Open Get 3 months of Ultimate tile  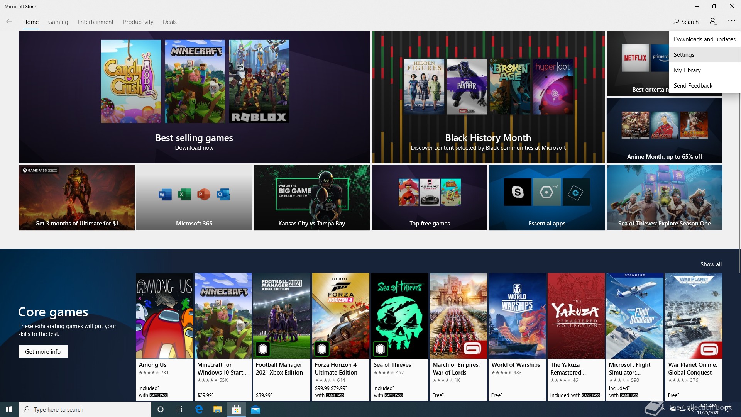(x=76, y=198)
